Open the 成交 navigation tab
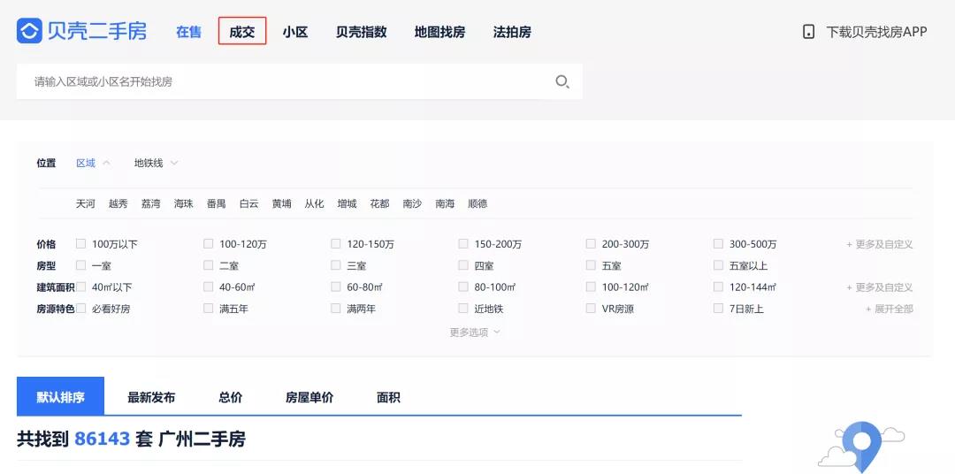This screenshot has width=955, height=474. click(241, 32)
